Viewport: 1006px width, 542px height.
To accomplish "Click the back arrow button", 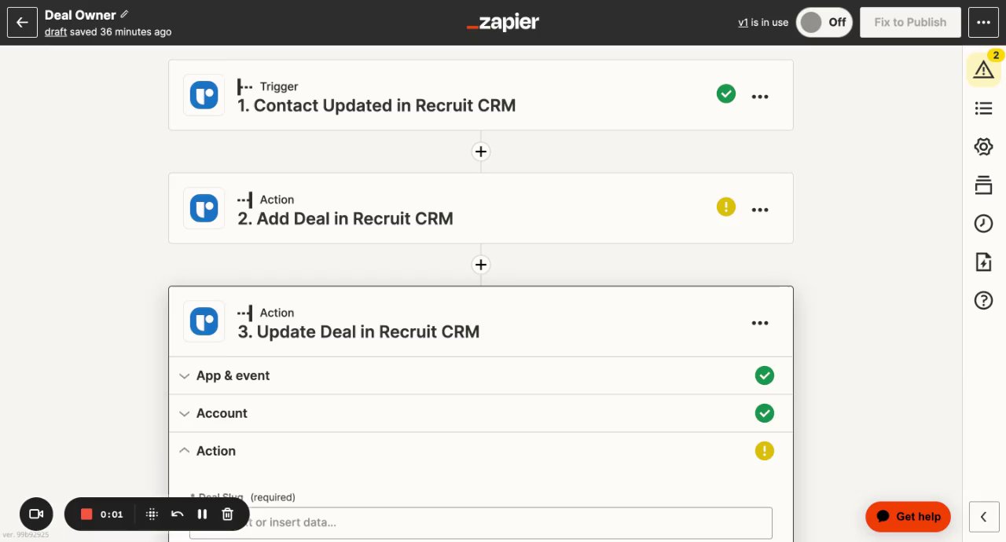I will pos(22,22).
